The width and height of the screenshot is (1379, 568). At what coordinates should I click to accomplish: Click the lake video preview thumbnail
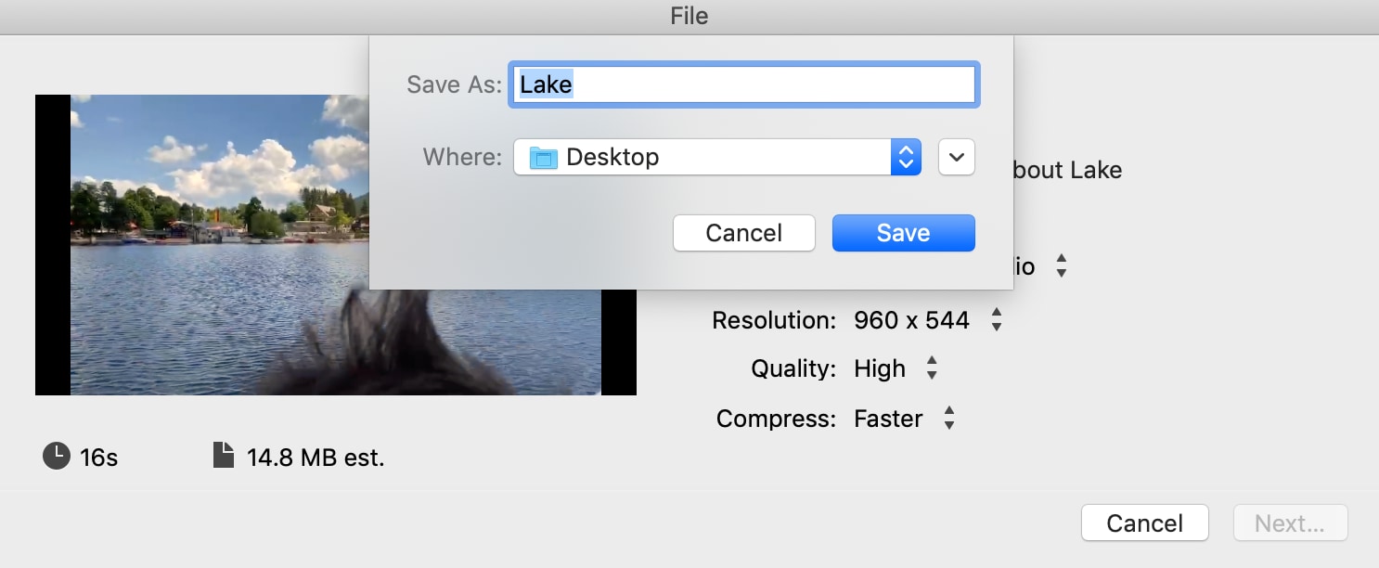(336, 245)
